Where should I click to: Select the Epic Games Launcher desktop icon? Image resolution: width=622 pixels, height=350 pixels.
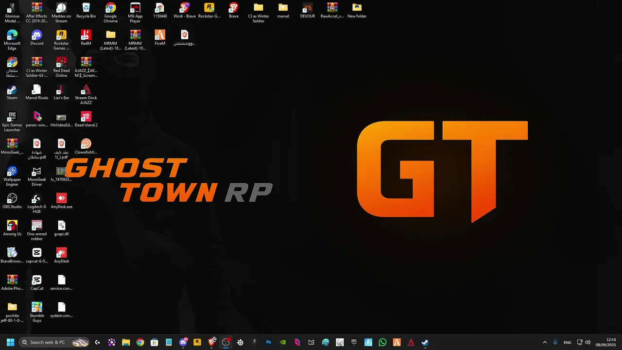tap(12, 122)
